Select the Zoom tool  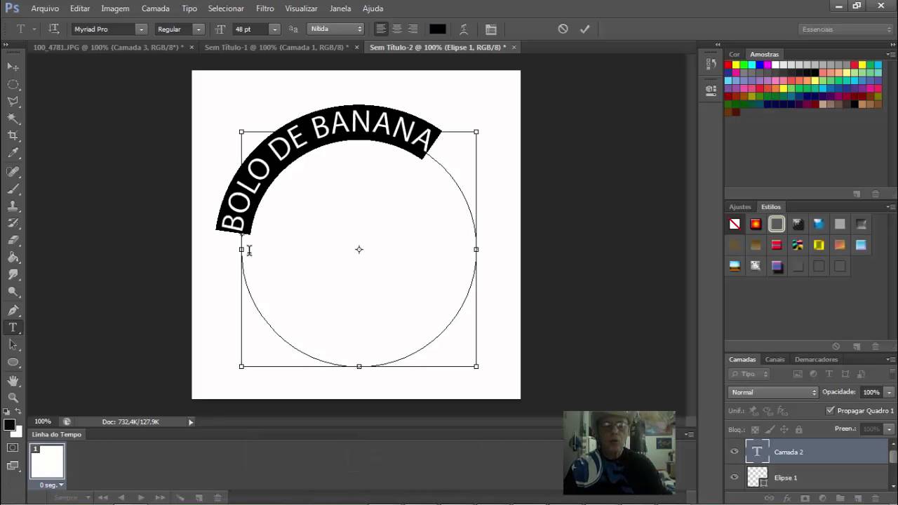click(13, 398)
